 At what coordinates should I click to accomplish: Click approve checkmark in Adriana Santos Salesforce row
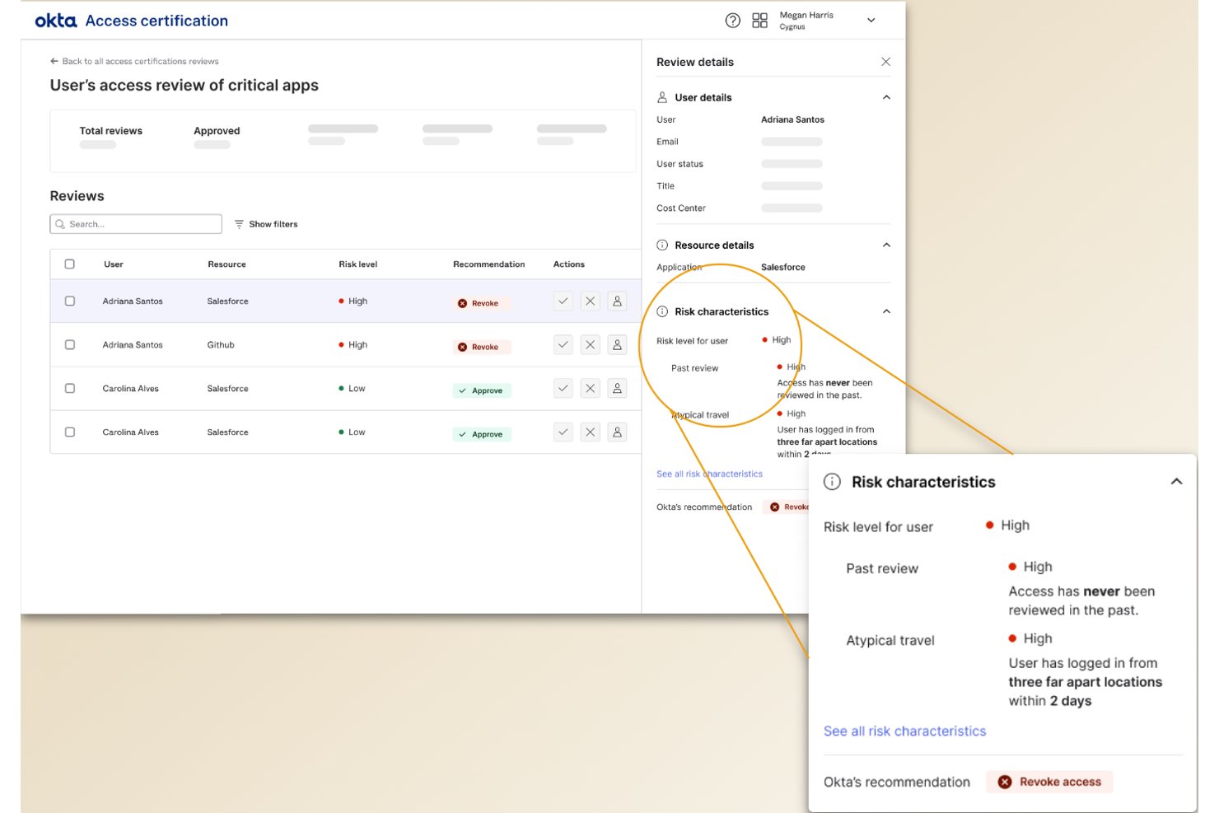563,301
